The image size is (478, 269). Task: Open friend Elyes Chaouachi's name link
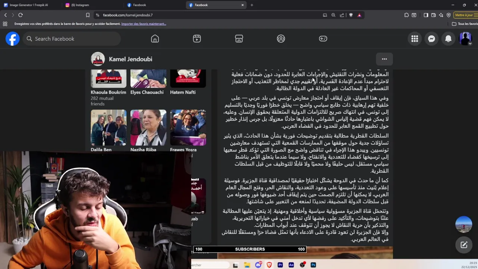click(x=147, y=92)
